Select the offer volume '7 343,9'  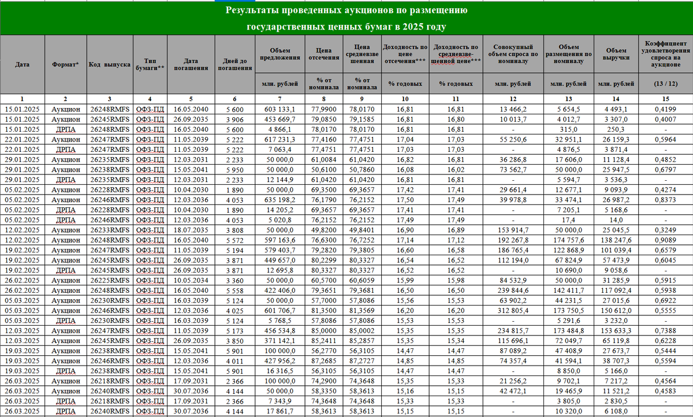(280, 400)
